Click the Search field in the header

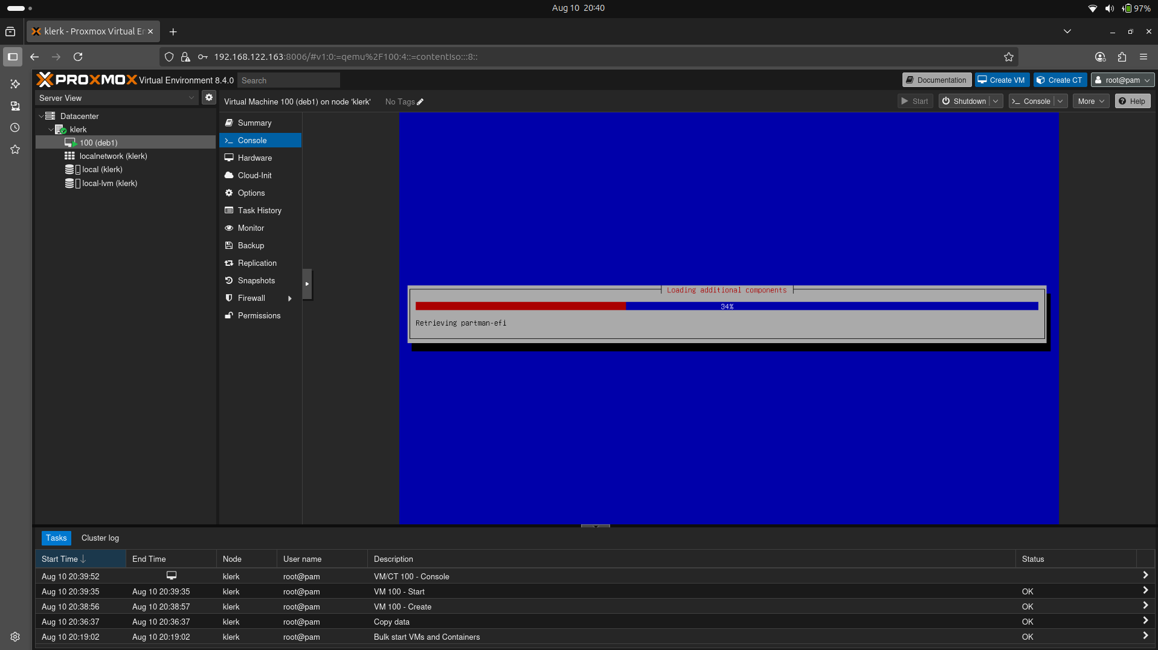click(288, 80)
